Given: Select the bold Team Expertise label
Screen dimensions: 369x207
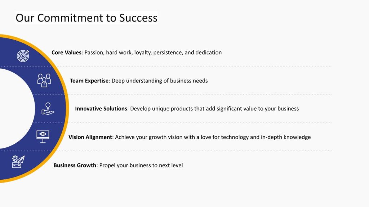Looking at the screenshot, I should [x=89, y=81].
